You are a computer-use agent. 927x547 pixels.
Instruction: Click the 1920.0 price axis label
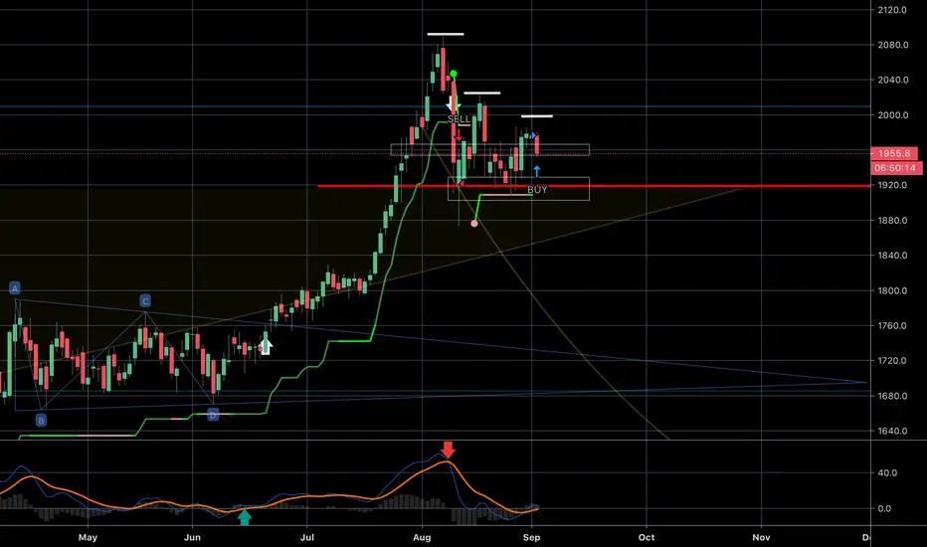click(893, 185)
